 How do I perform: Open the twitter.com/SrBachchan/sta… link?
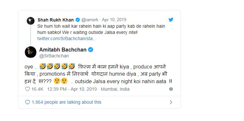67,39
